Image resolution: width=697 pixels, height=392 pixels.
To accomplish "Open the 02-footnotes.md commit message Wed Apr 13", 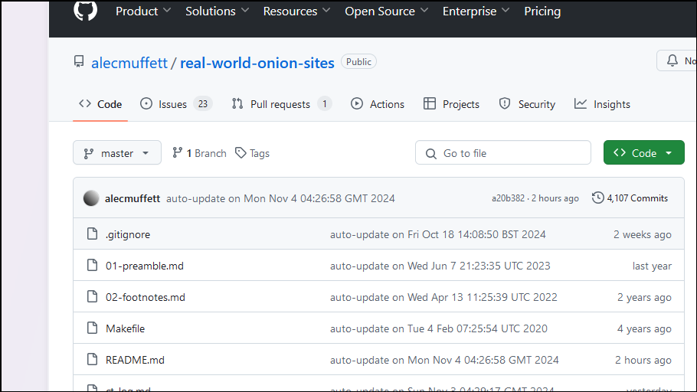I will click(443, 297).
